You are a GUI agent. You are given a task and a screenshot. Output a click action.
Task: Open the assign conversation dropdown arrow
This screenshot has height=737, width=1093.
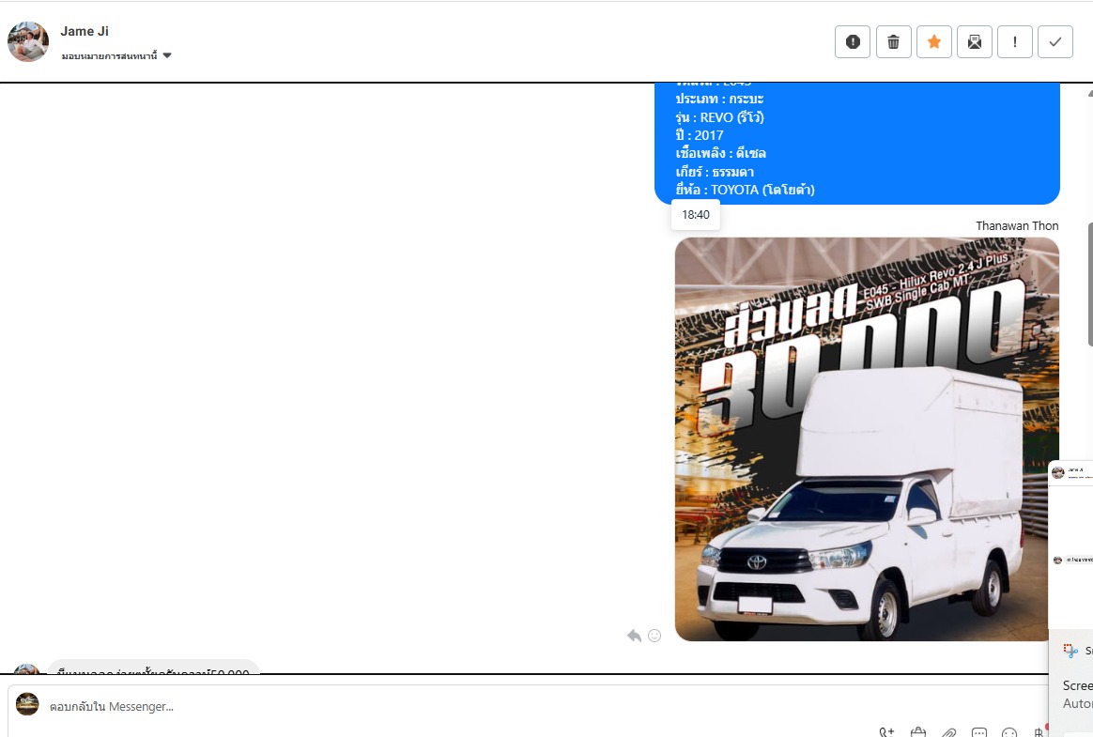[167, 55]
